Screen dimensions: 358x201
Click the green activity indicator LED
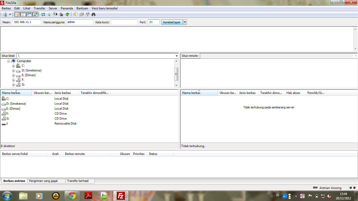pos(351,188)
